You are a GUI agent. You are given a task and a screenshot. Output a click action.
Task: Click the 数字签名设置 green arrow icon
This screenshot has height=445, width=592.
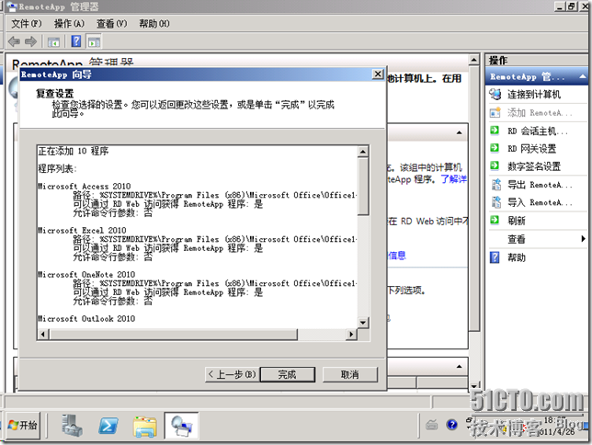click(495, 165)
